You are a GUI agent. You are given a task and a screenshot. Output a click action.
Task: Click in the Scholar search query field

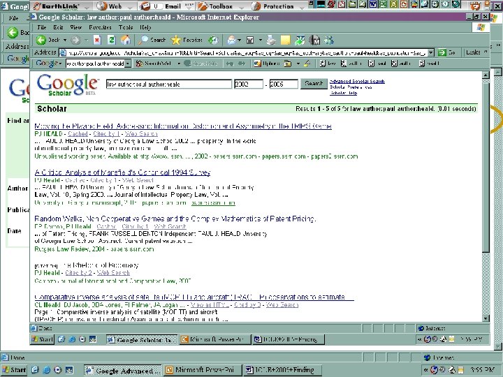click(169, 84)
